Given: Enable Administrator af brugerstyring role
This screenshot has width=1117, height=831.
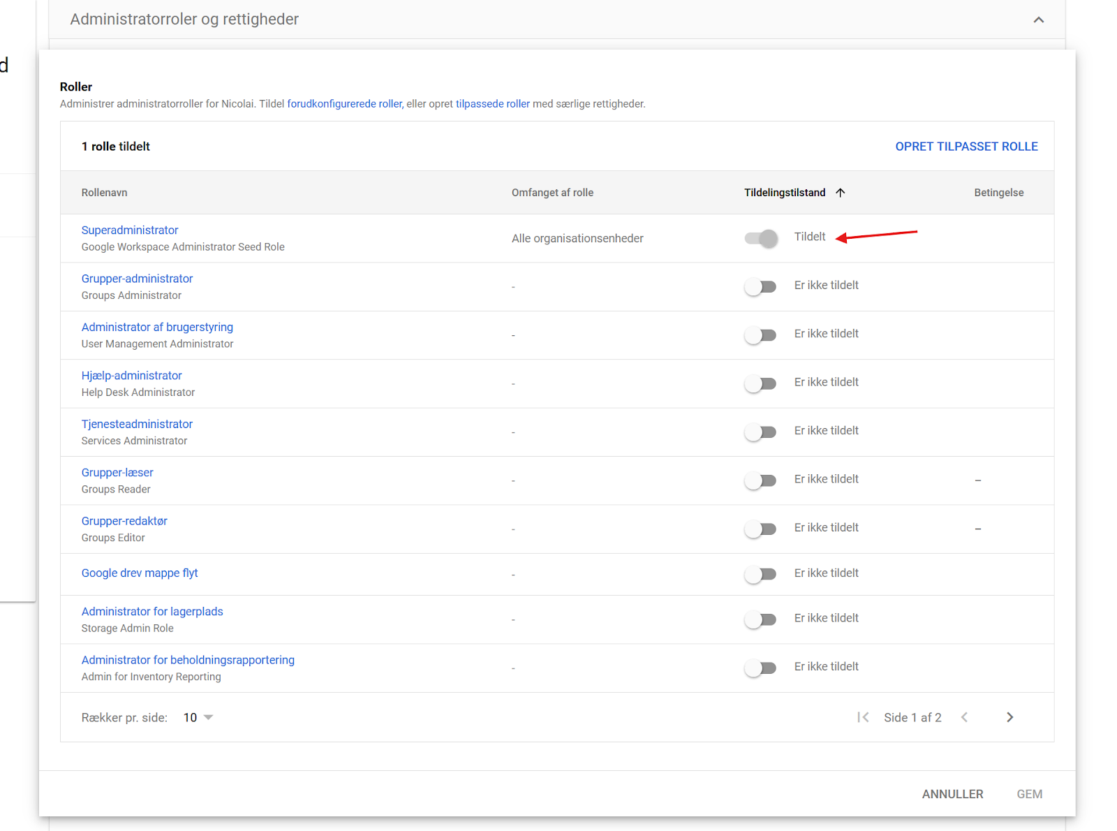Looking at the screenshot, I should click(x=760, y=335).
